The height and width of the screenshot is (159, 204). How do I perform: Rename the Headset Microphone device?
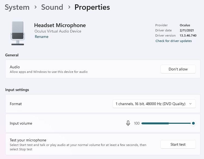click(42, 37)
